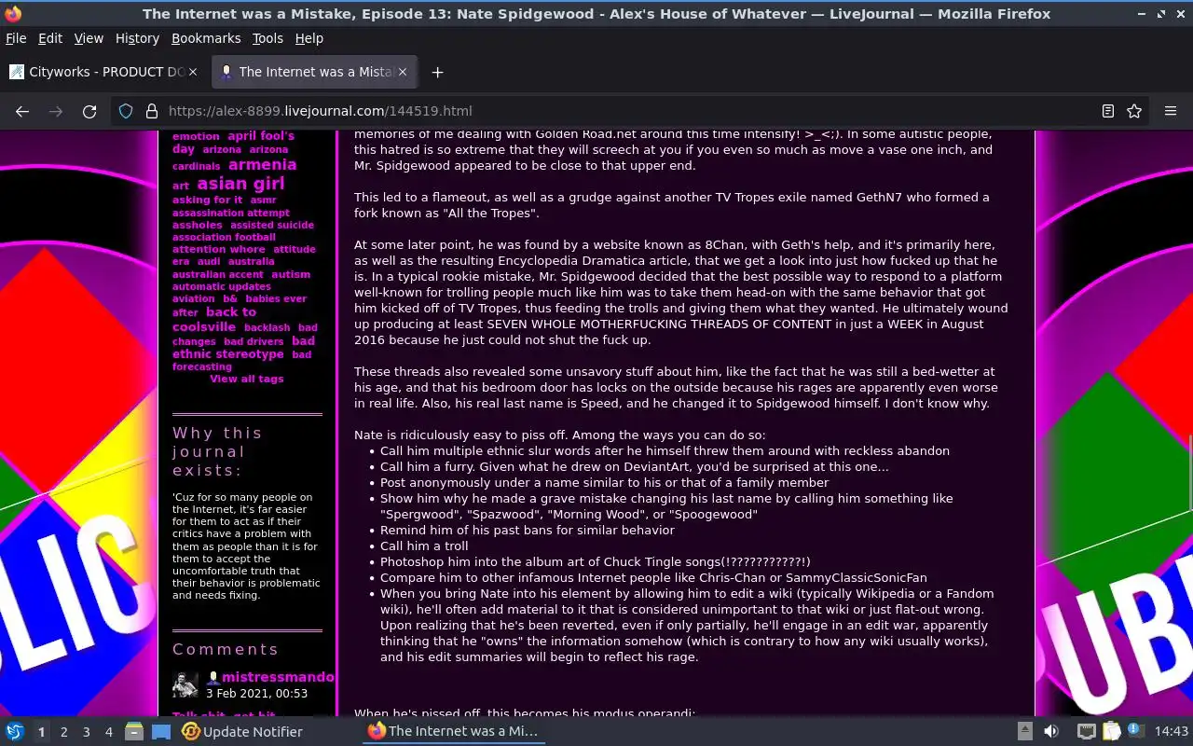Open the 'armenia' tag link
Viewport: 1193px width, 746px height.
[x=262, y=165]
